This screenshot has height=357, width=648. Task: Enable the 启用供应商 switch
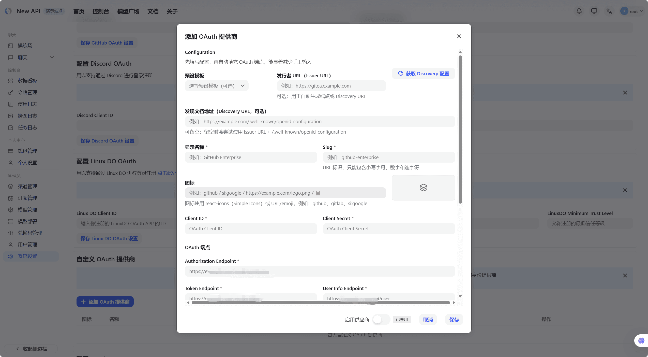click(380, 319)
